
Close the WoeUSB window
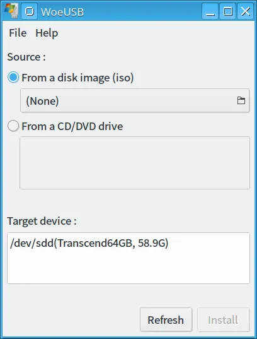point(246,11)
